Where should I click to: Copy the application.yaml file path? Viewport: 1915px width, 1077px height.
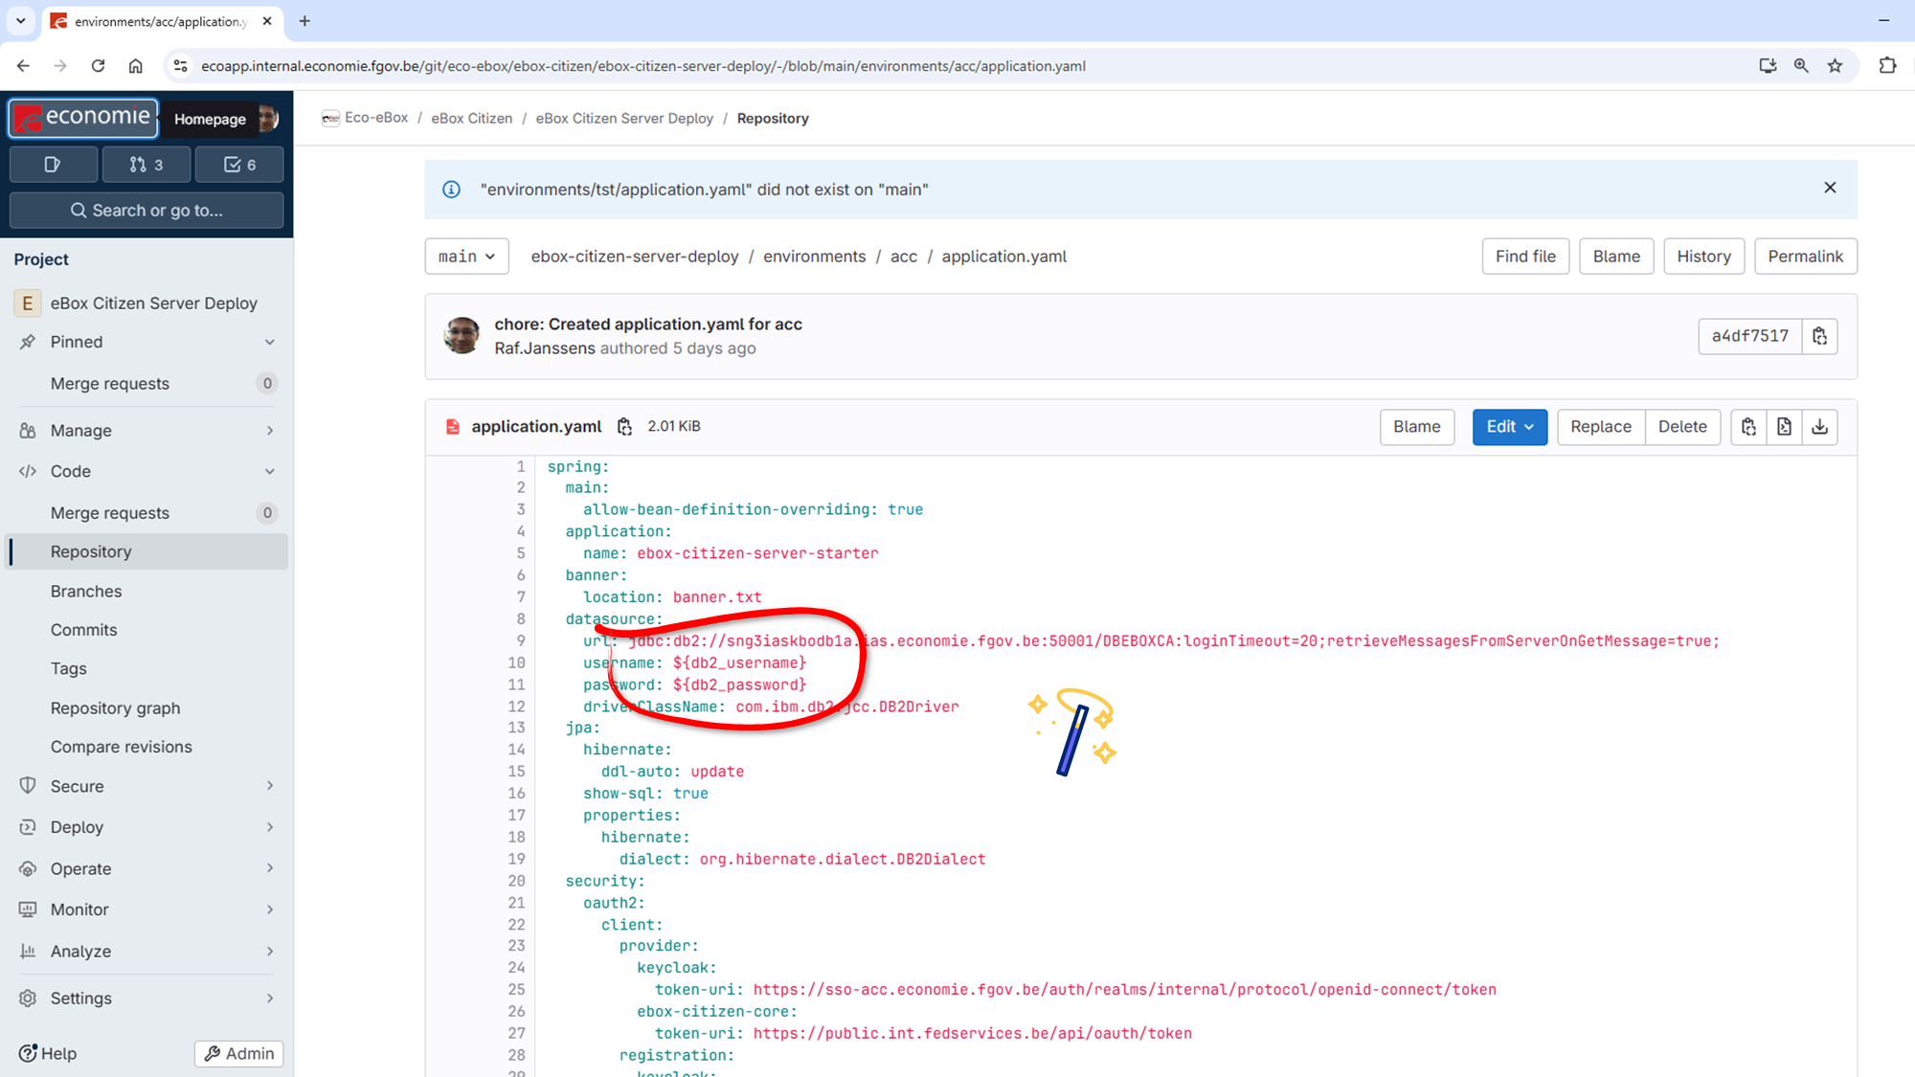click(624, 427)
